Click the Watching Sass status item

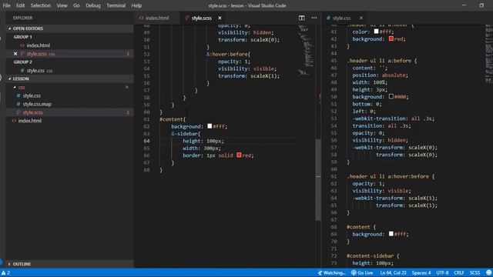(331, 272)
